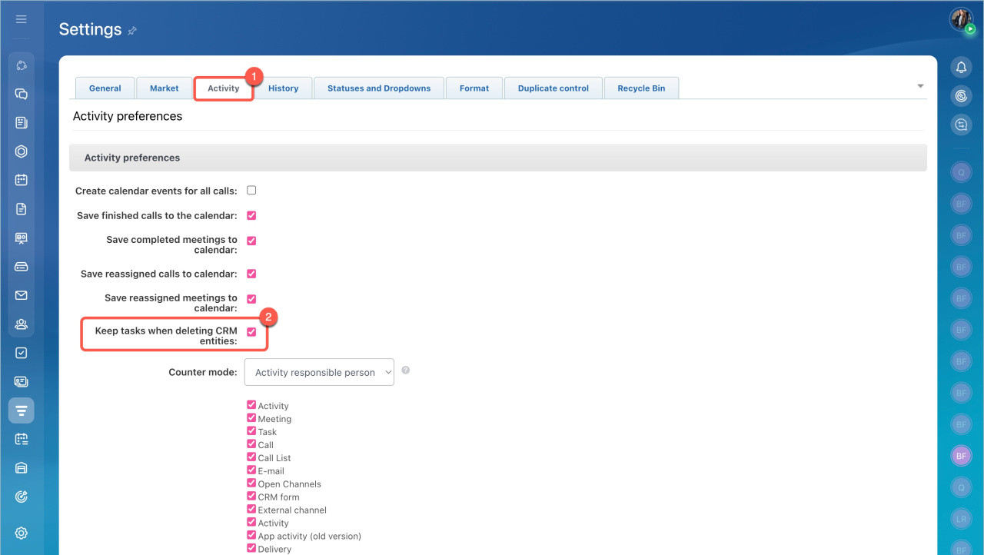The height and width of the screenshot is (555, 984).
Task: Expand the tabs menu arrow at right
Action: click(x=920, y=86)
